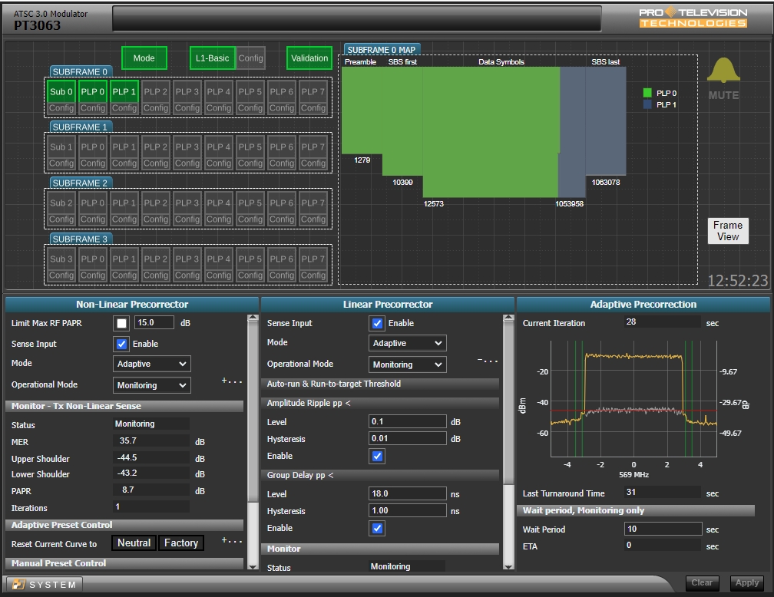Select the green PLP 1 block in Subframe 0
Image resolution: width=774 pixels, height=597 pixels.
[x=124, y=91]
